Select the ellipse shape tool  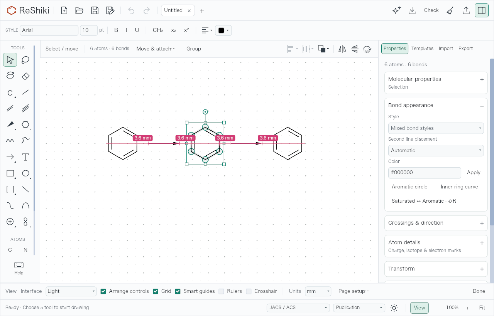(x=25, y=173)
